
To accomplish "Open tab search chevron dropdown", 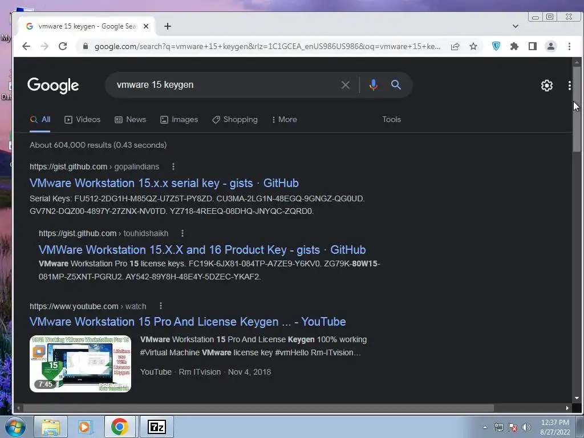I will click(x=516, y=26).
